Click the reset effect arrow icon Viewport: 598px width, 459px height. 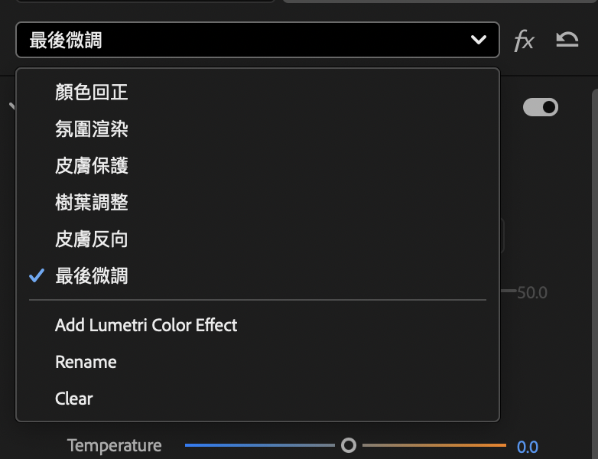click(567, 40)
